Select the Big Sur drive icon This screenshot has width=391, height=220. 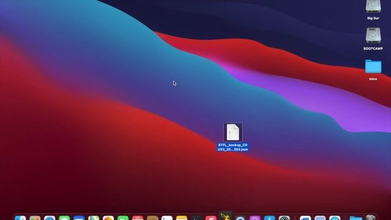373,6
